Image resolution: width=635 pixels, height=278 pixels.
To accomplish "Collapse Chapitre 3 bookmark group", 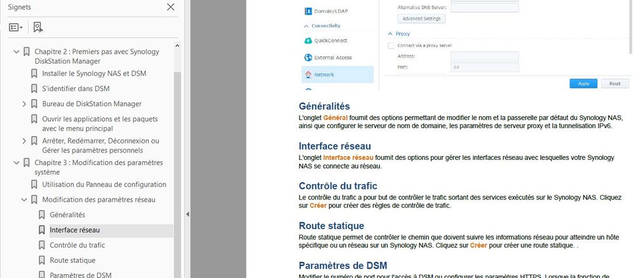I will click(17, 162).
